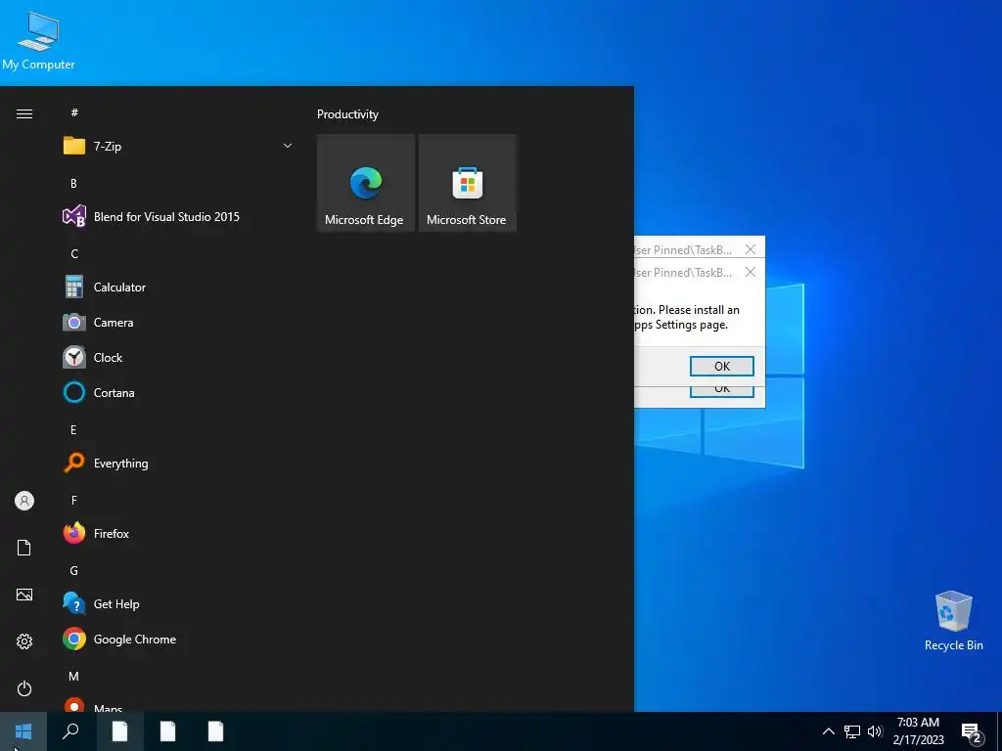Open the Get Help app
This screenshot has width=1002, height=751.
coord(116,604)
